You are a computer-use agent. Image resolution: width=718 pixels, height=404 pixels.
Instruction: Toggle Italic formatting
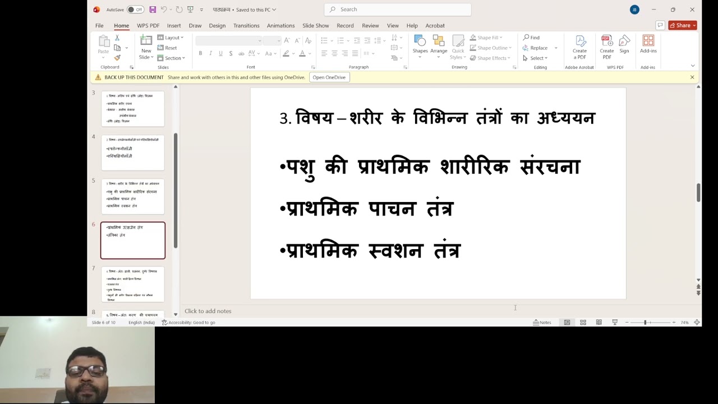pos(210,53)
